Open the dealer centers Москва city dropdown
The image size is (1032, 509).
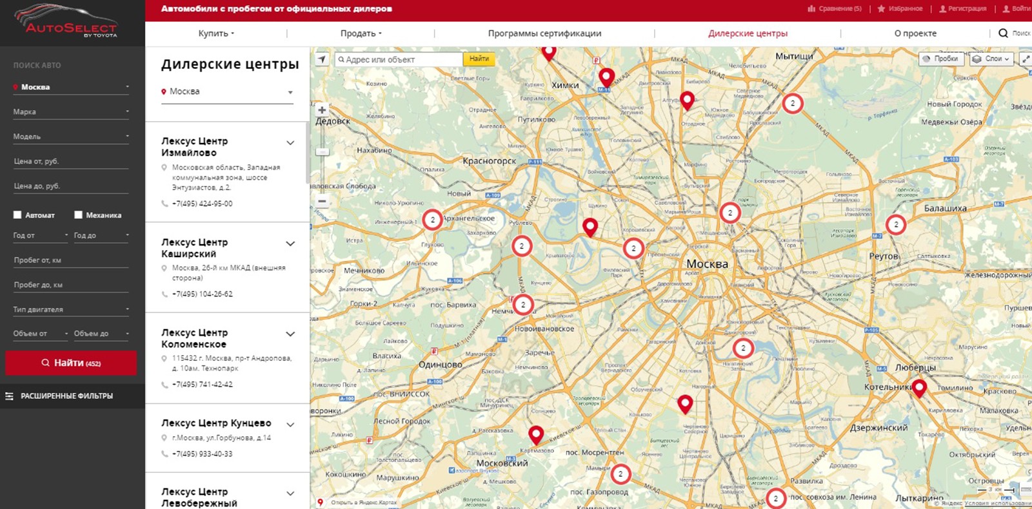[x=227, y=92]
